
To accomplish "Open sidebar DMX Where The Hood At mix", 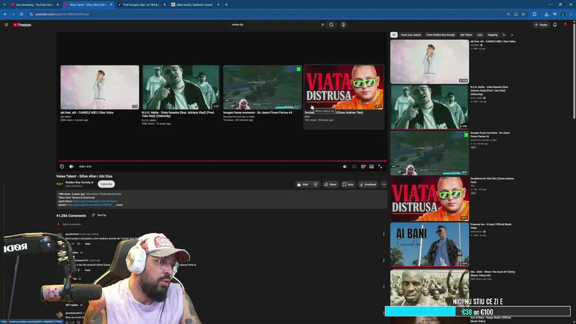I will point(429,291).
